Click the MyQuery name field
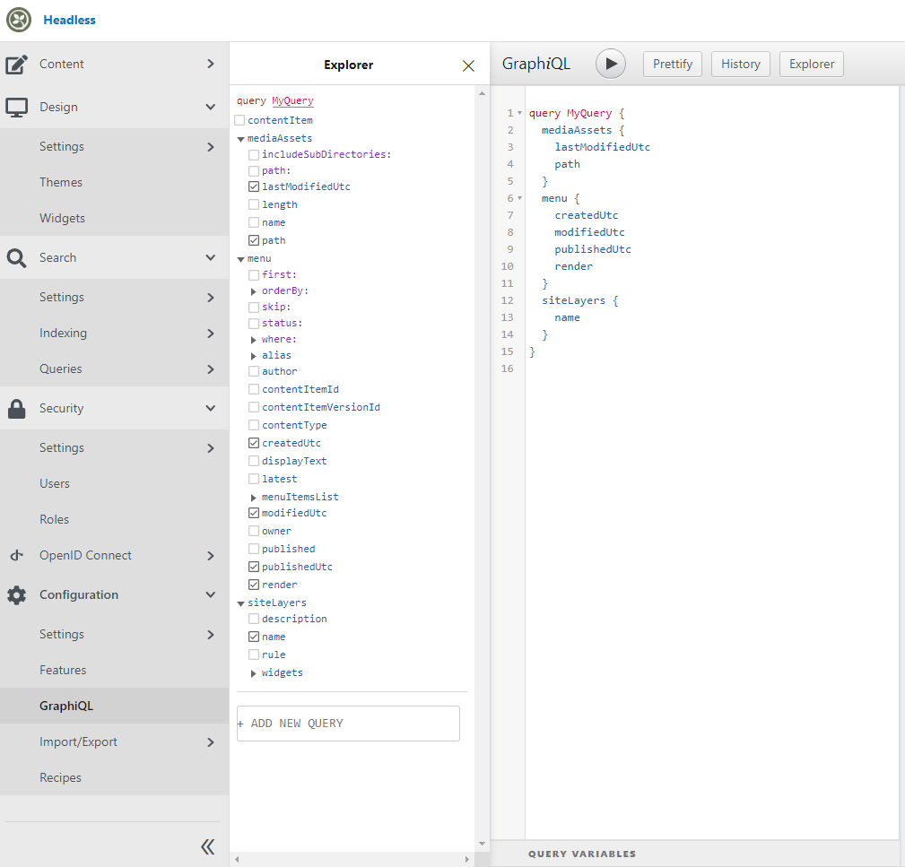 click(292, 100)
